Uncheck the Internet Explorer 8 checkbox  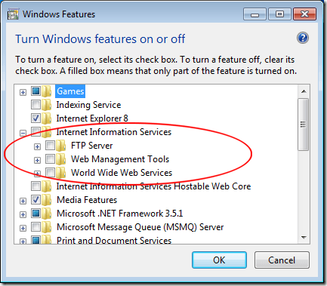click(x=35, y=118)
